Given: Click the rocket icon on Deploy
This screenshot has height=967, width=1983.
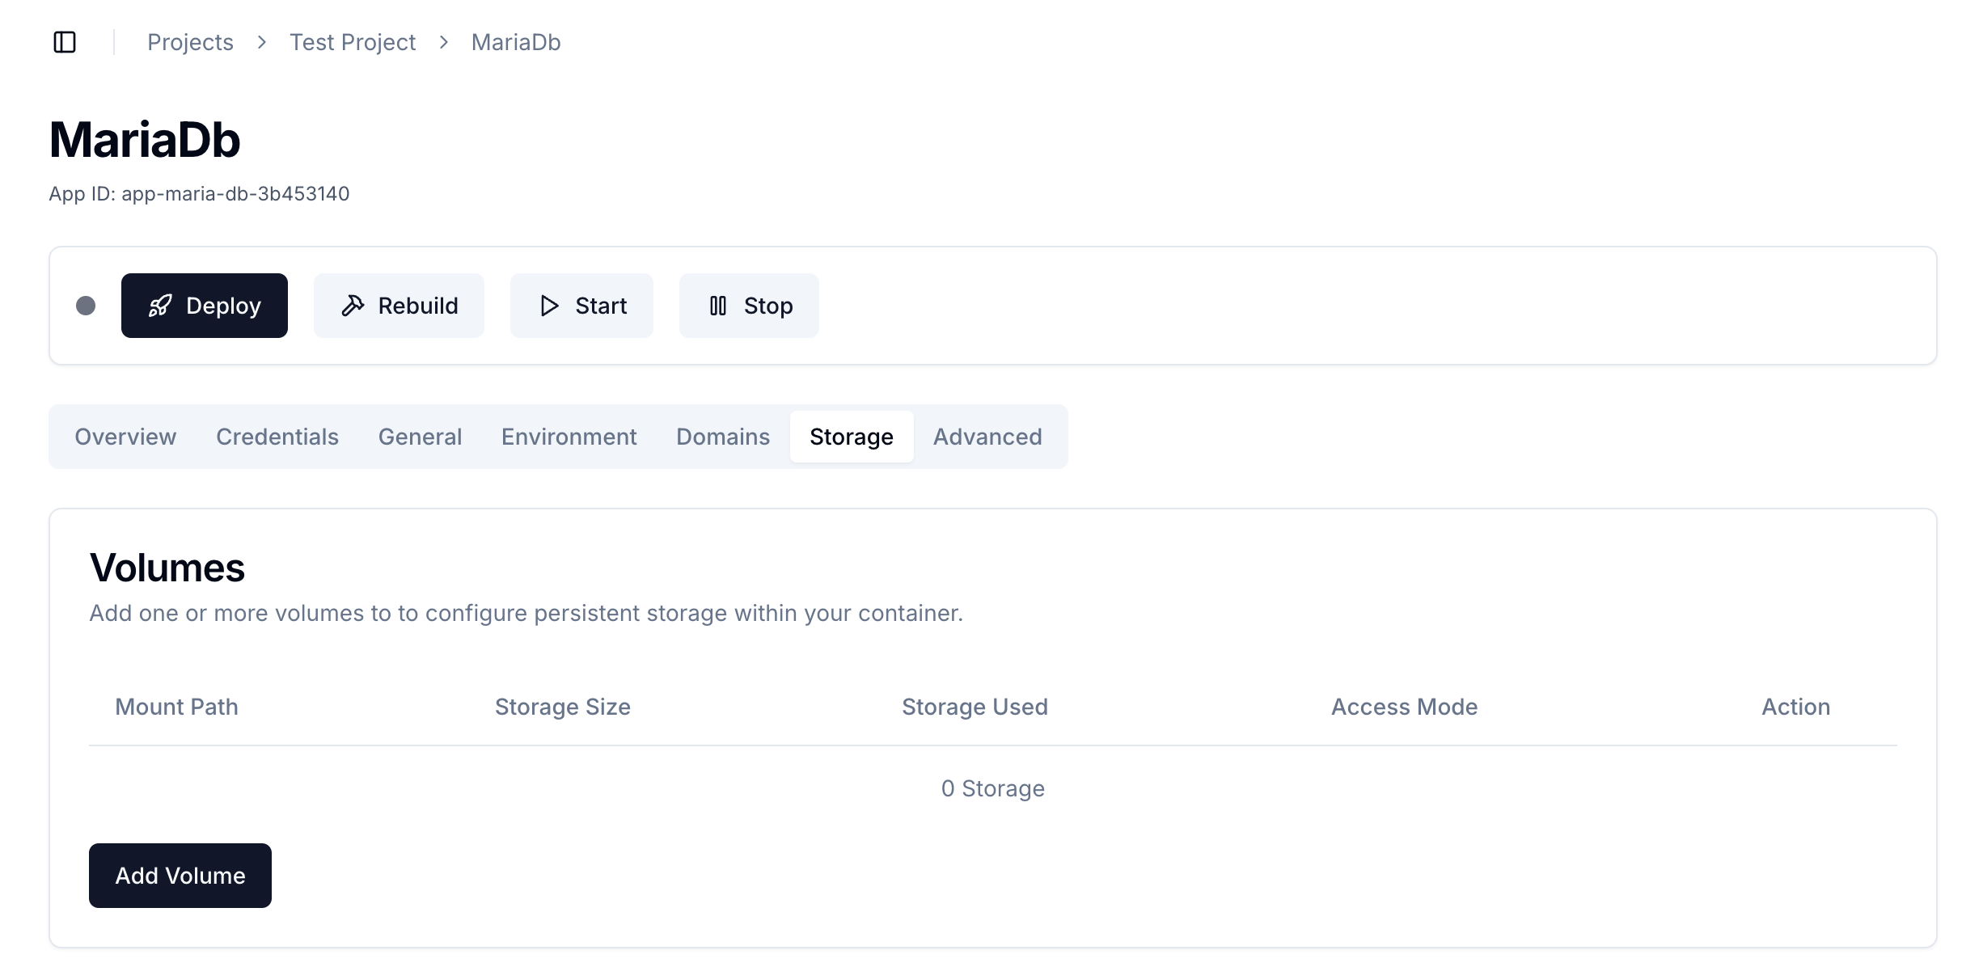Looking at the screenshot, I should [x=160, y=306].
